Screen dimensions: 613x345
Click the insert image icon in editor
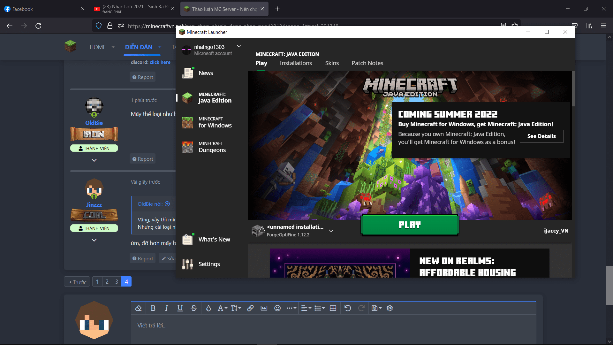[264, 308]
